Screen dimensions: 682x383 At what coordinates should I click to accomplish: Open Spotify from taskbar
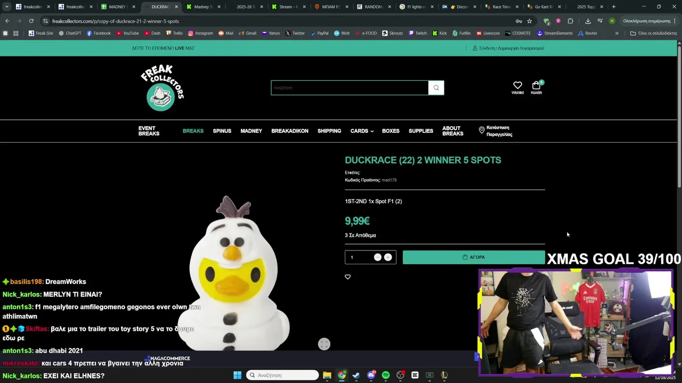pyautogui.click(x=386, y=375)
